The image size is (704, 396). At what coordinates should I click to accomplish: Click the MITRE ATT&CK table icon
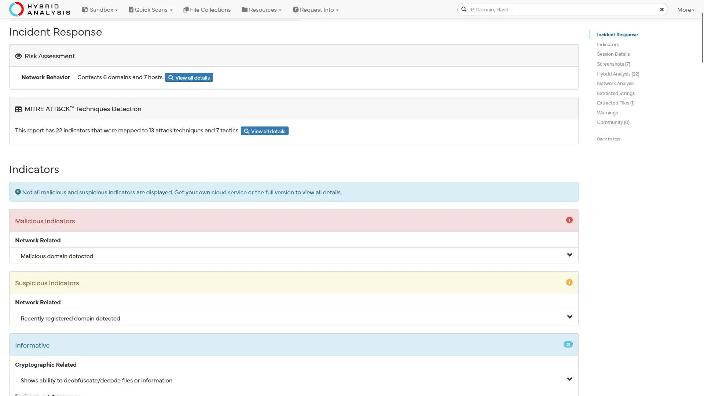pos(18,109)
